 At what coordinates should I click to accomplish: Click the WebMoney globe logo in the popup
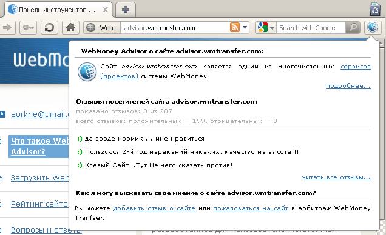click(x=87, y=71)
